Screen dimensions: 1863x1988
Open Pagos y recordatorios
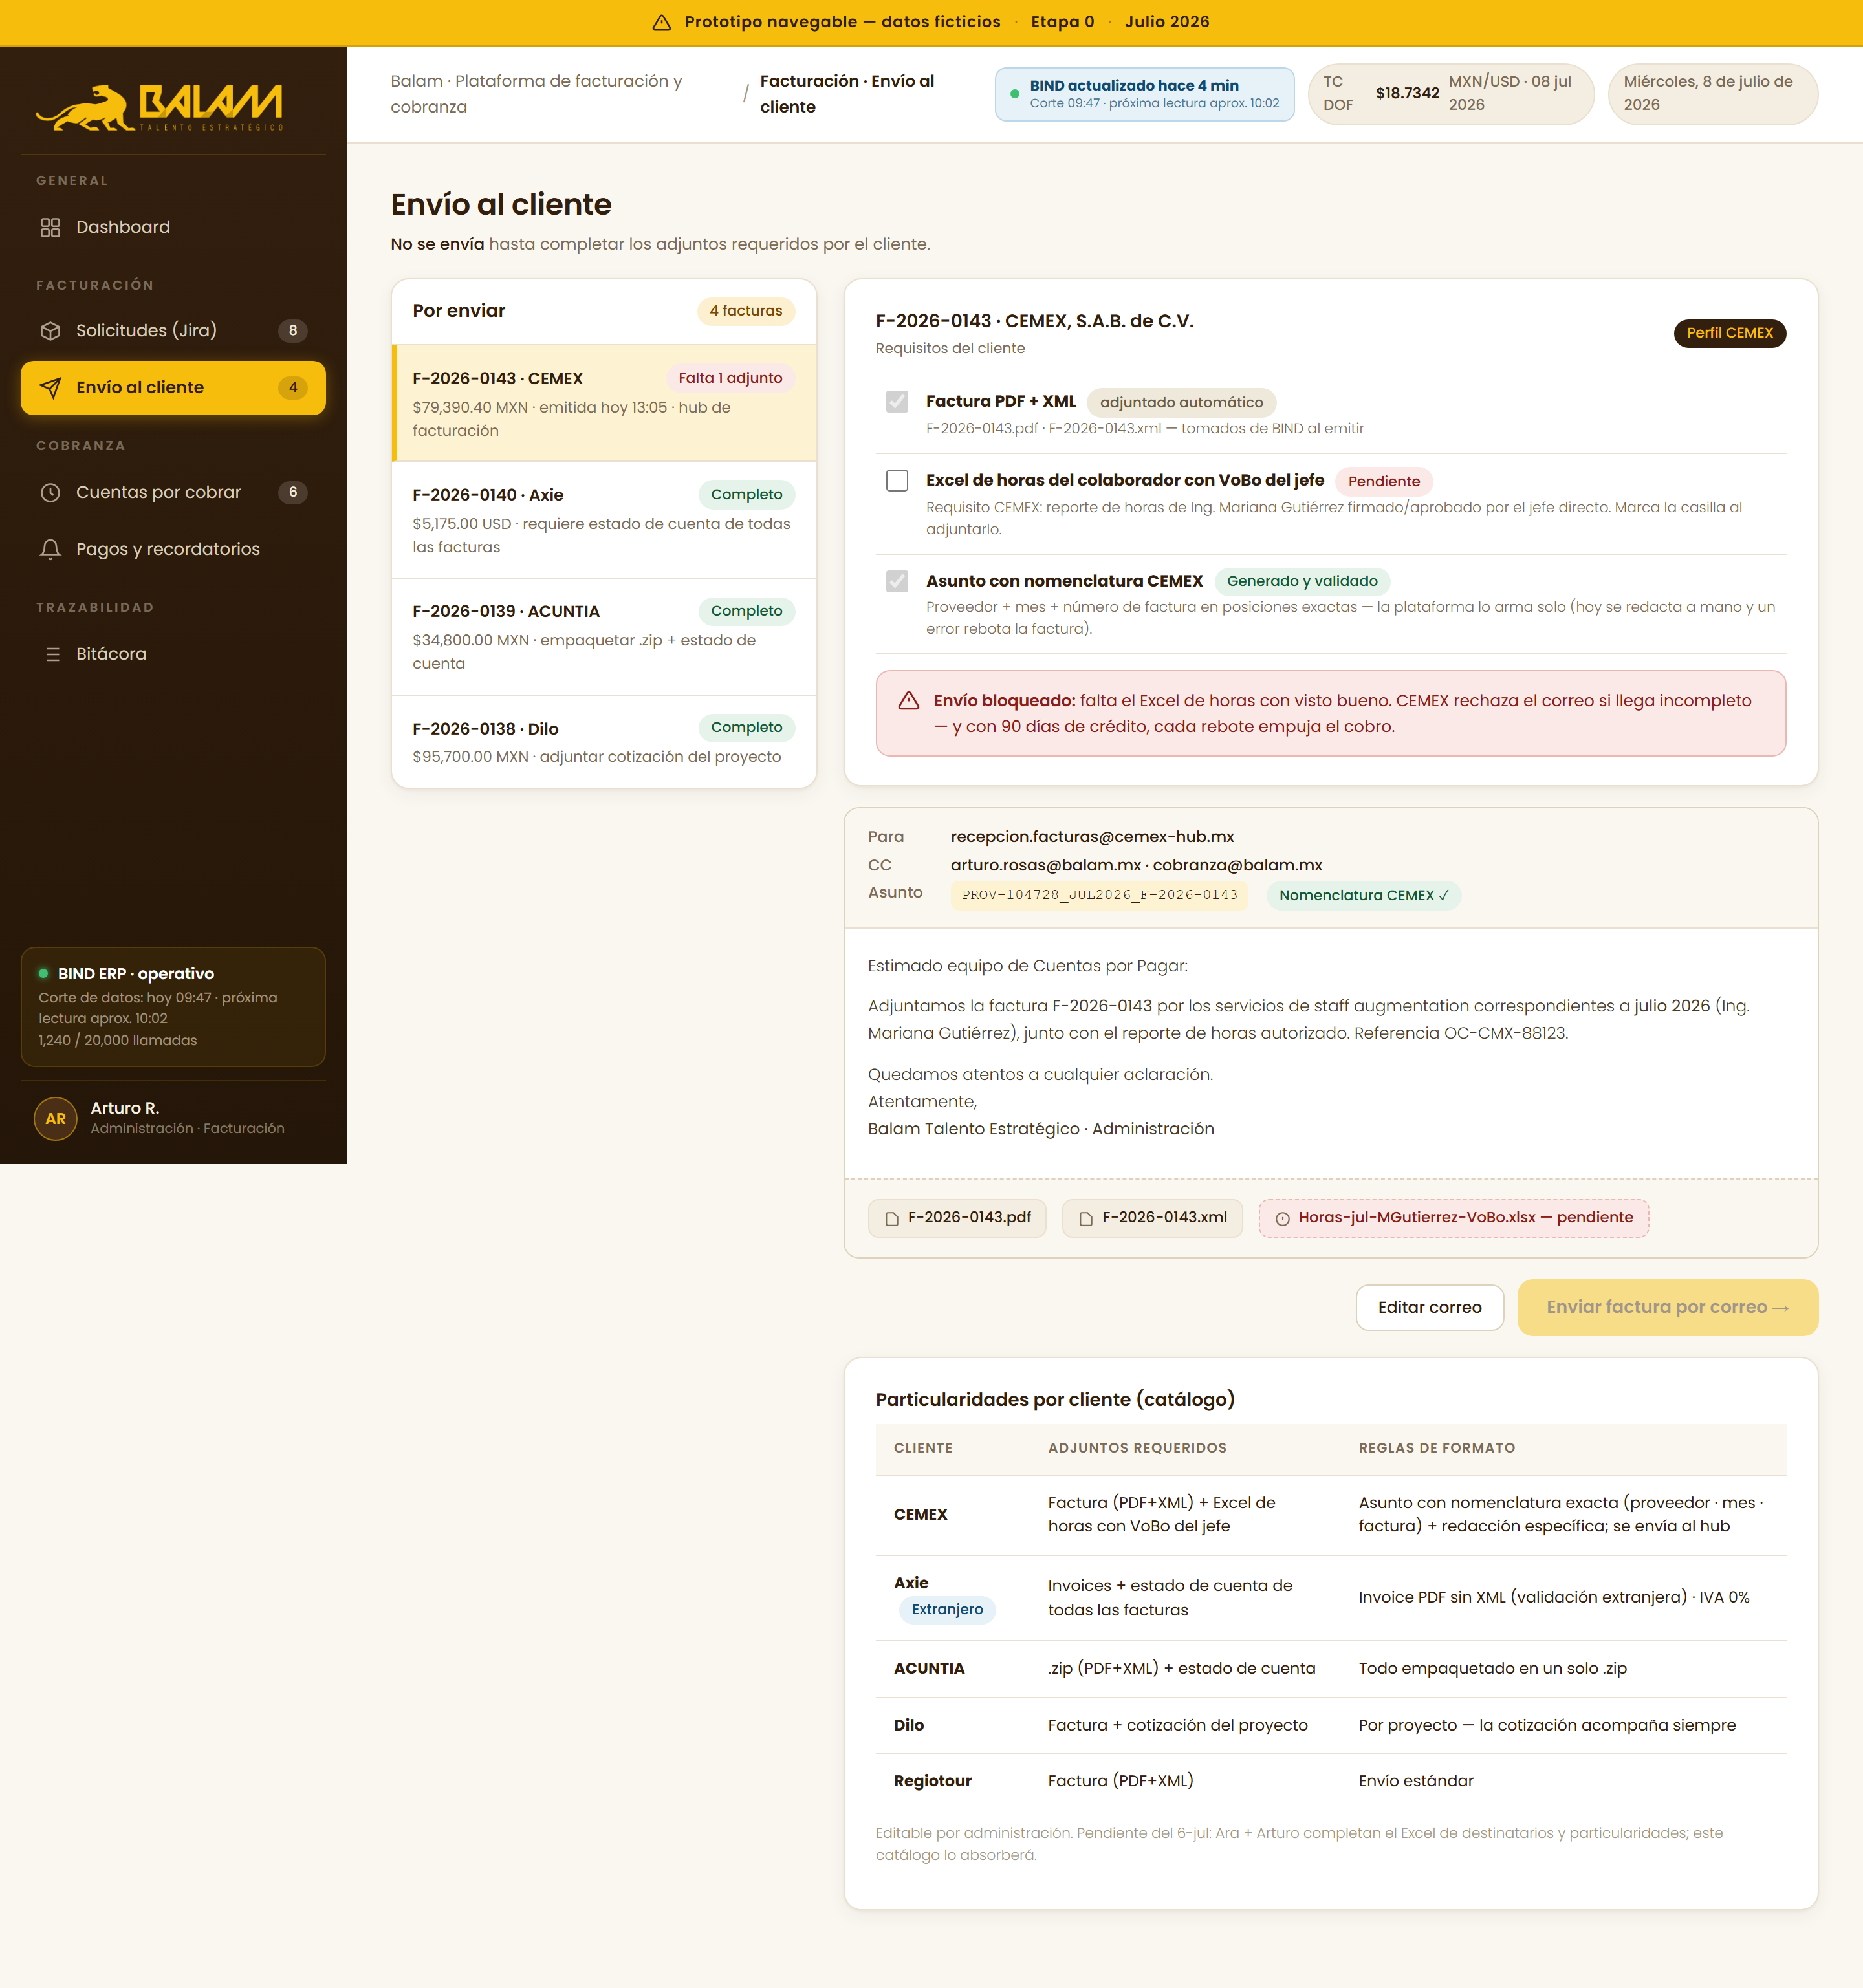coord(173,549)
